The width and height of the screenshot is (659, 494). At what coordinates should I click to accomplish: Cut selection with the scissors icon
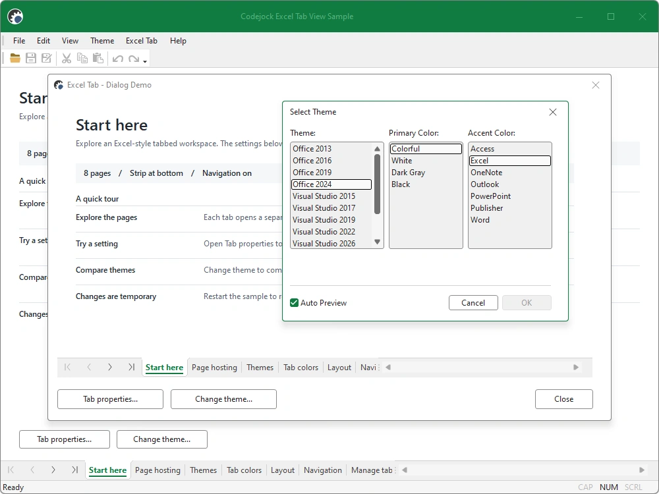67,58
